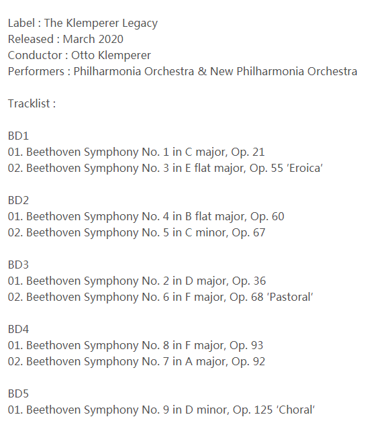Click the 'Released : March 2020' text
This screenshot has height=423, width=365.
(x=66, y=39)
